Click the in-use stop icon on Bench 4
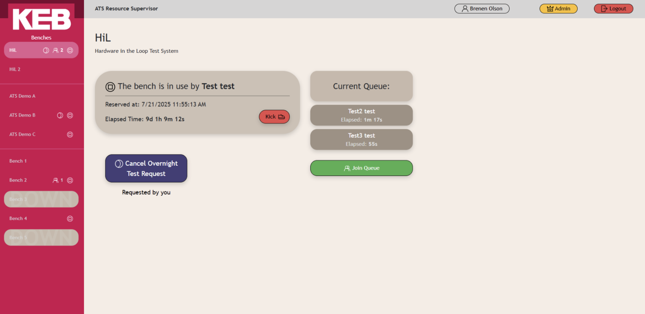This screenshot has height=314, width=645. [70, 219]
